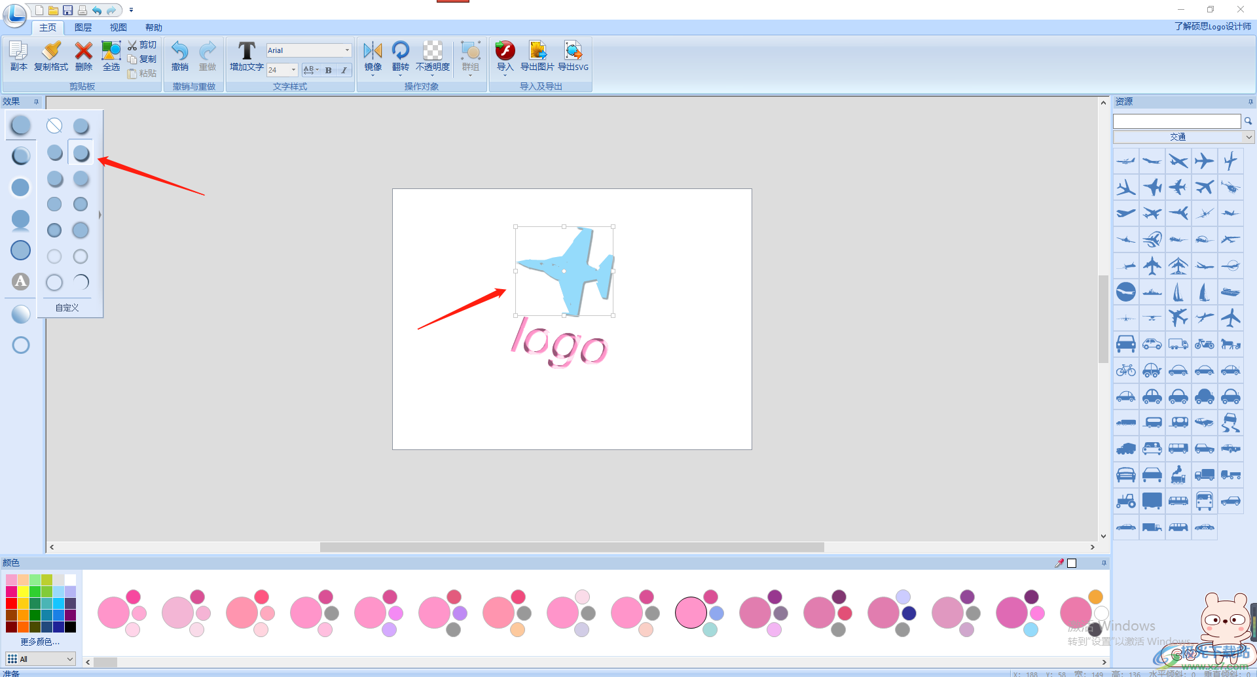Open the All color filter dropdown
Screen dimensions: 1257x677
[x=41, y=659]
